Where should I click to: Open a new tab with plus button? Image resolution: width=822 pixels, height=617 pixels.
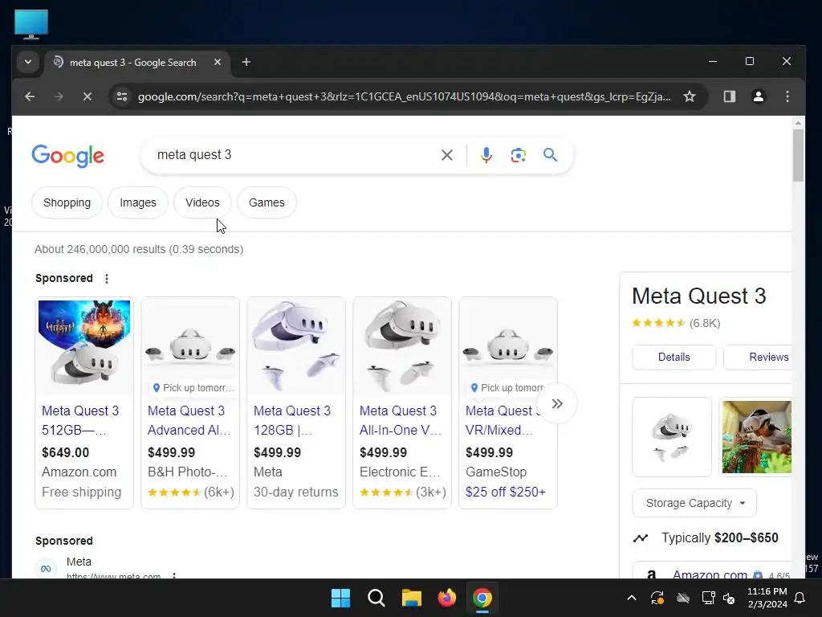point(246,62)
